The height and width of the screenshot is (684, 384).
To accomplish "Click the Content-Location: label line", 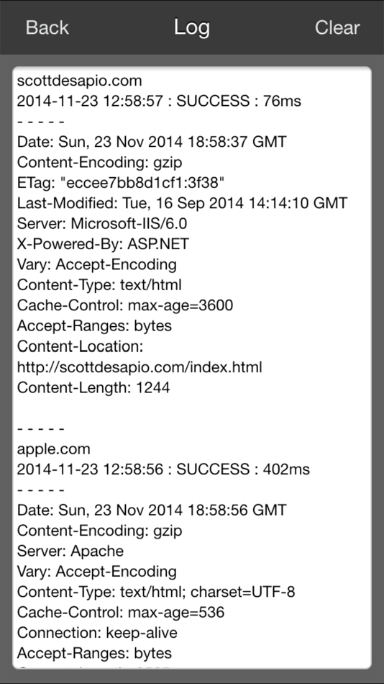I will pos(81,346).
